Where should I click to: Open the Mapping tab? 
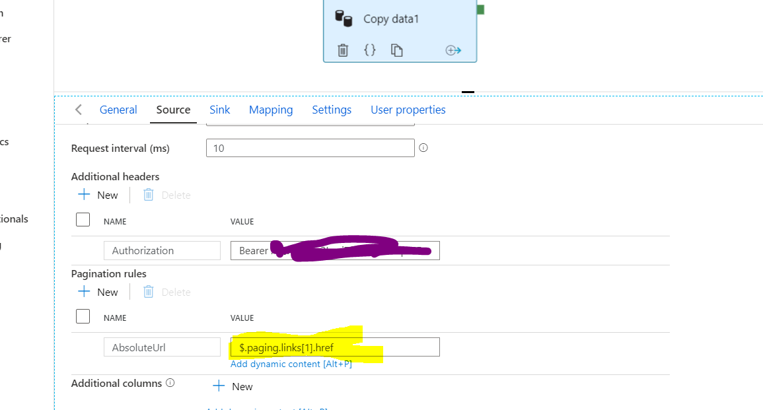271,110
